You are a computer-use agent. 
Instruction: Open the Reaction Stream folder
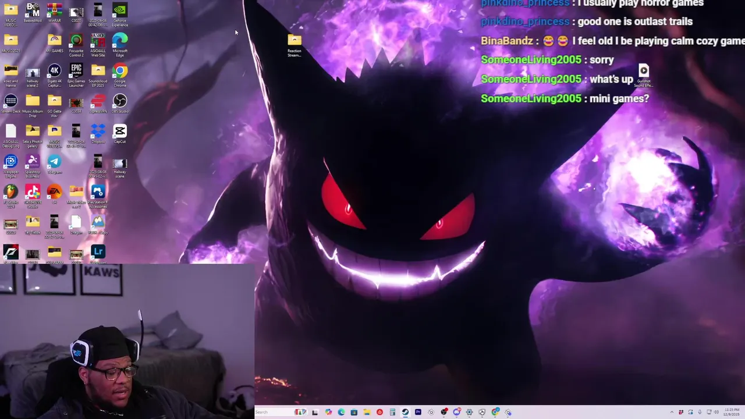(x=295, y=45)
